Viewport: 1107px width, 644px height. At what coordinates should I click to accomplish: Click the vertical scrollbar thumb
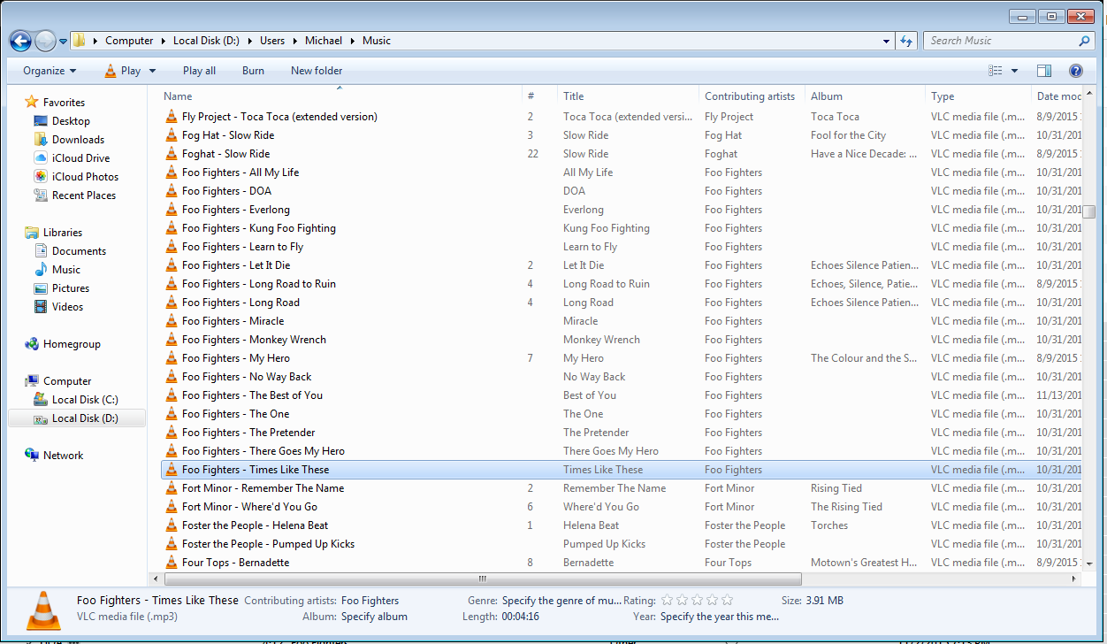[x=1089, y=211]
